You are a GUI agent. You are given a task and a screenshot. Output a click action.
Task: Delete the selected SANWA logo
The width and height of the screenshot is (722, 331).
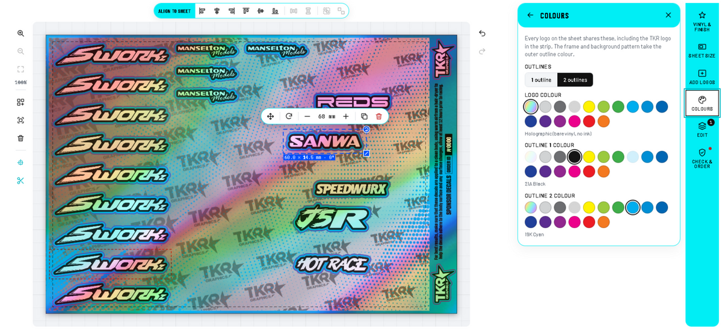[x=379, y=116]
